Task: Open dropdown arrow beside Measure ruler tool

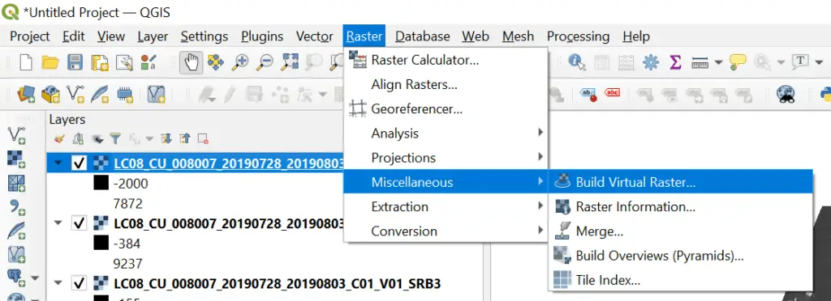Action: coord(718,62)
